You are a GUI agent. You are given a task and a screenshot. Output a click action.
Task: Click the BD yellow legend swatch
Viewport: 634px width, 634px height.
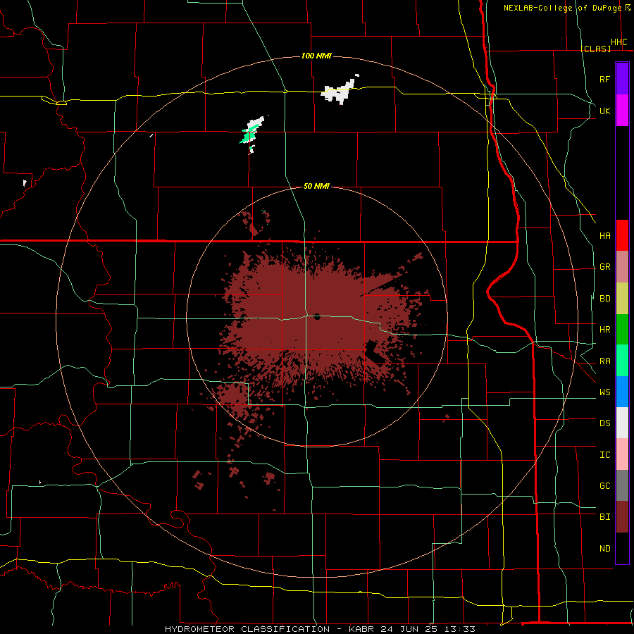(x=622, y=299)
